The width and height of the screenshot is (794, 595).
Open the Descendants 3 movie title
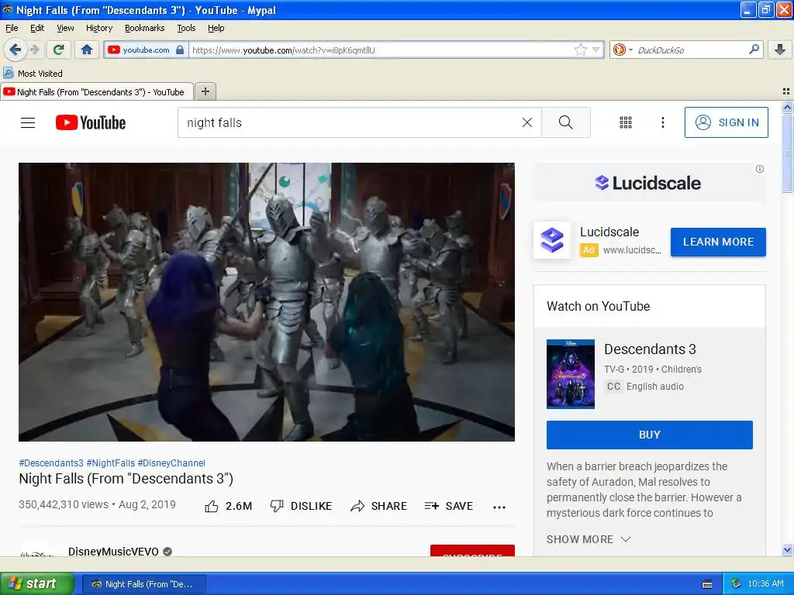(x=650, y=349)
